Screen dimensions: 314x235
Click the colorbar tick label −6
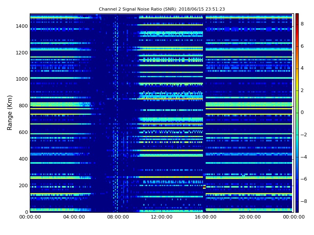(303, 179)
